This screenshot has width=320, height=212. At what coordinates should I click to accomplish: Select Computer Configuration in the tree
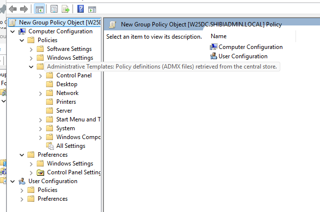[60, 31]
